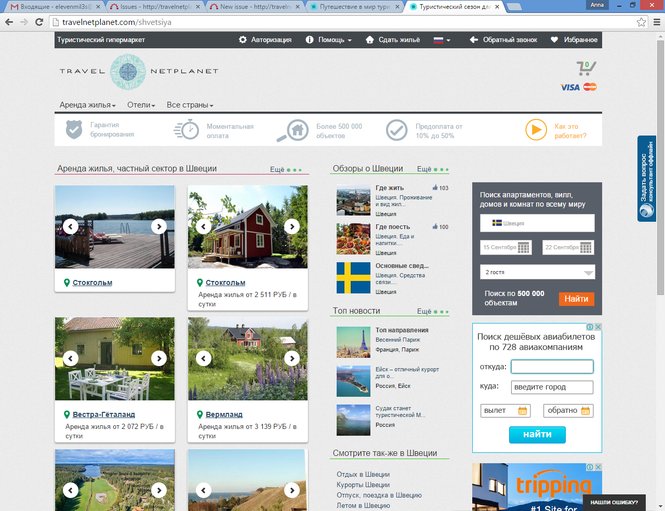Click the page's vertical scrollbar
This screenshot has height=511, width=665.
660,166
